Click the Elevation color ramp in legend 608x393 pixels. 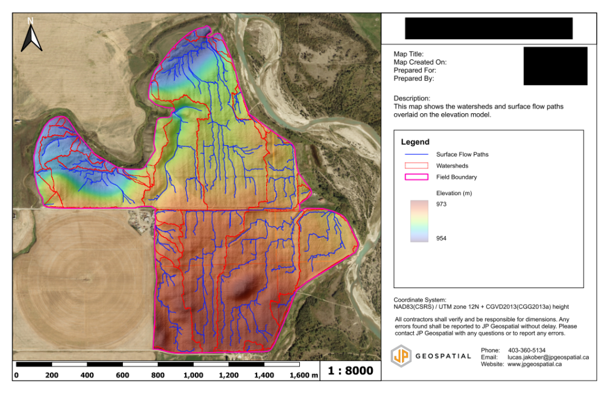tap(419, 221)
